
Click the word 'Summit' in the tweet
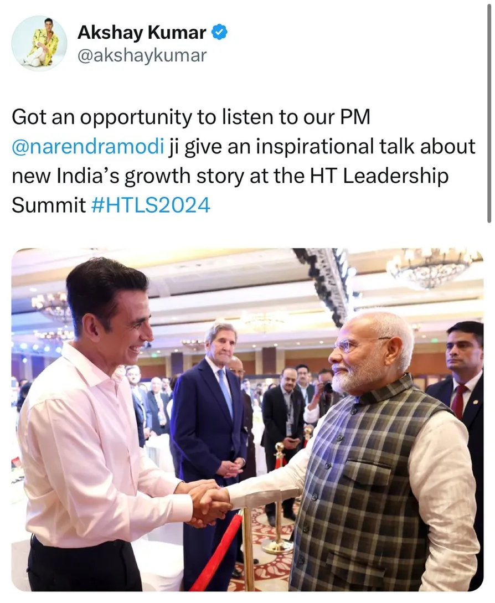[x=49, y=204]
